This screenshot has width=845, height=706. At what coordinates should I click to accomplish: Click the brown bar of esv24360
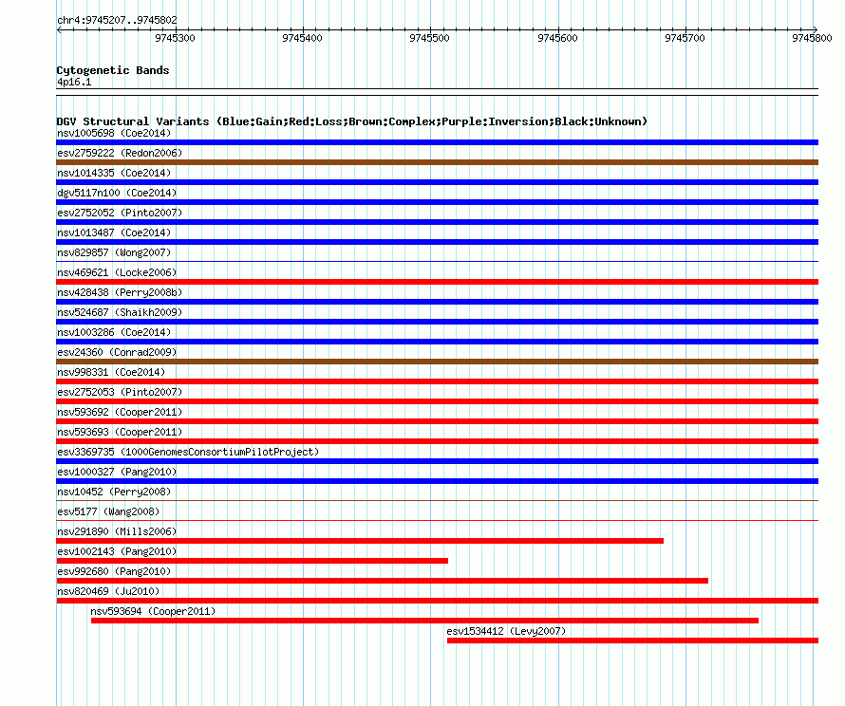tap(437, 362)
